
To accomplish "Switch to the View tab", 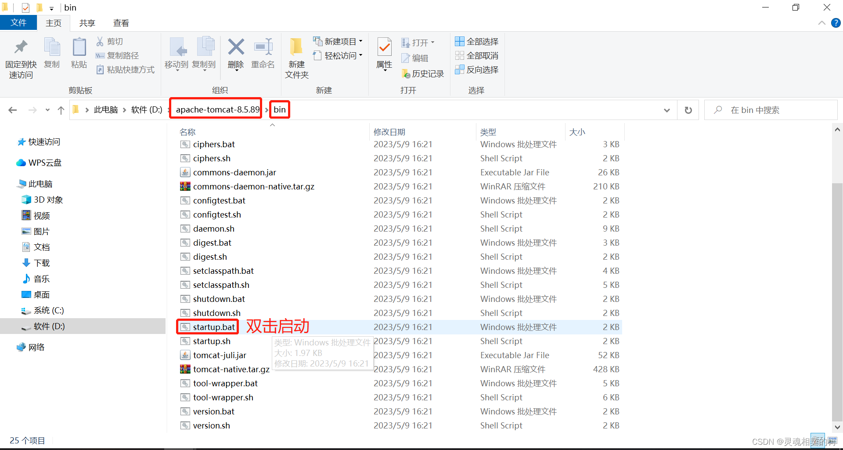I will click(121, 23).
